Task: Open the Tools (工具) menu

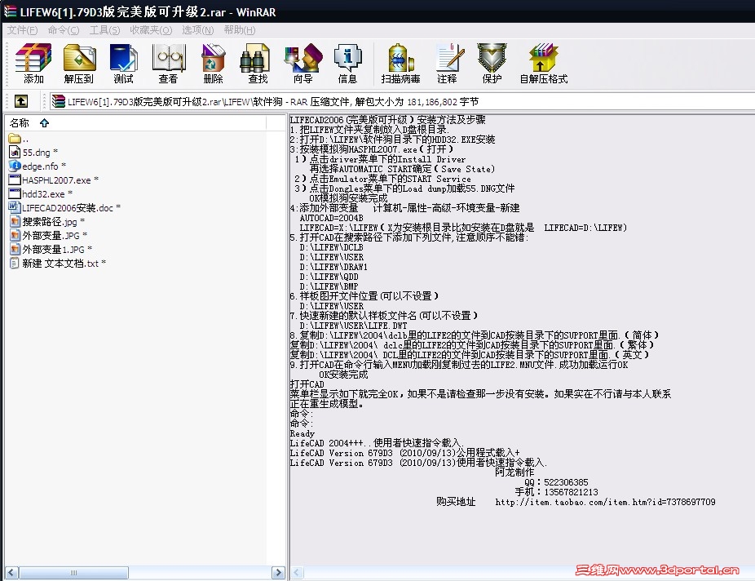Action: click(x=104, y=30)
